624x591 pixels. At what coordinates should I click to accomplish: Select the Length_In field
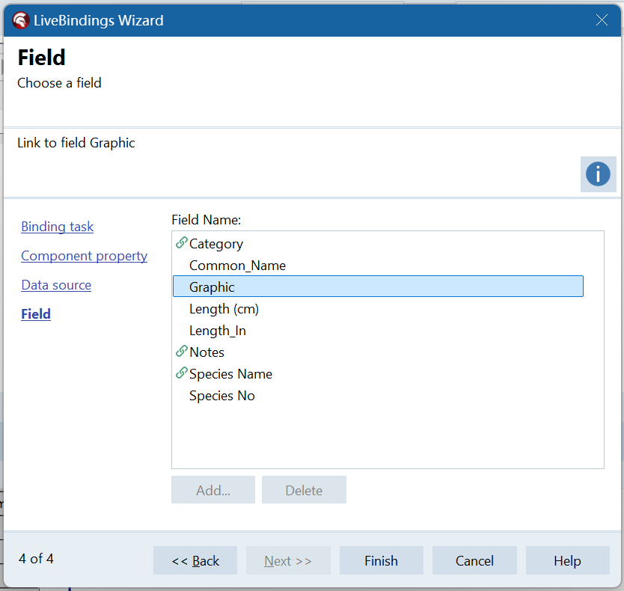[x=378, y=331]
